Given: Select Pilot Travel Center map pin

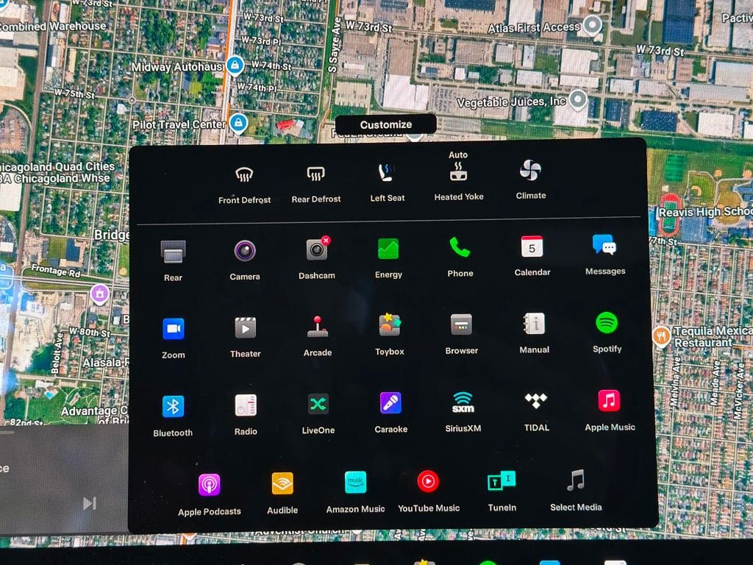Looking at the screenshot, I should coord(238,123).
